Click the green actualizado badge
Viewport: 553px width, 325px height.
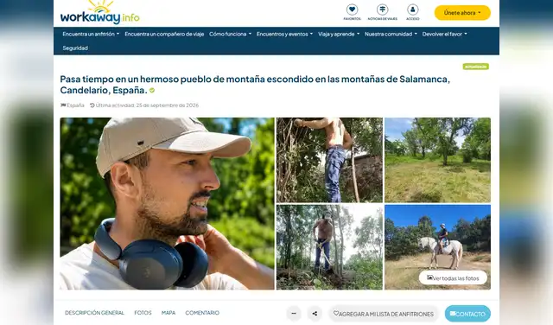click(x=476, y=67)
